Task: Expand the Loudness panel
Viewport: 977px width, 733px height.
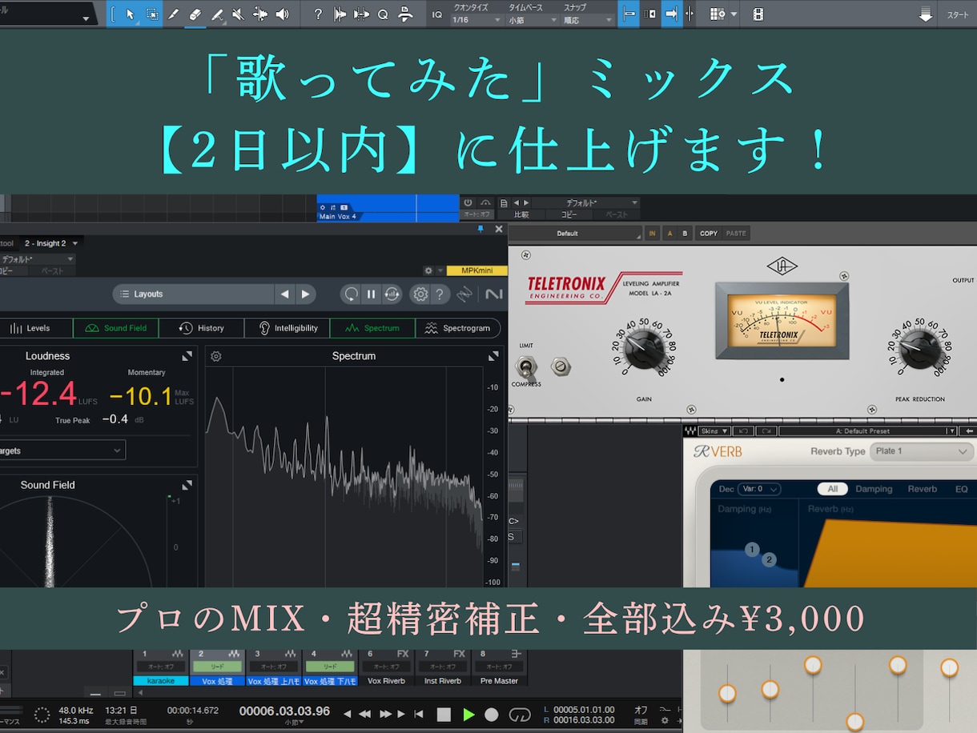Action: coord(187,356)
